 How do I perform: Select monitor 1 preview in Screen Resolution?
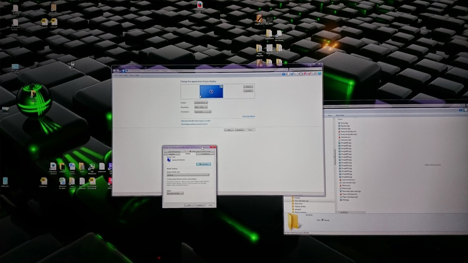(x=211, y=91)
